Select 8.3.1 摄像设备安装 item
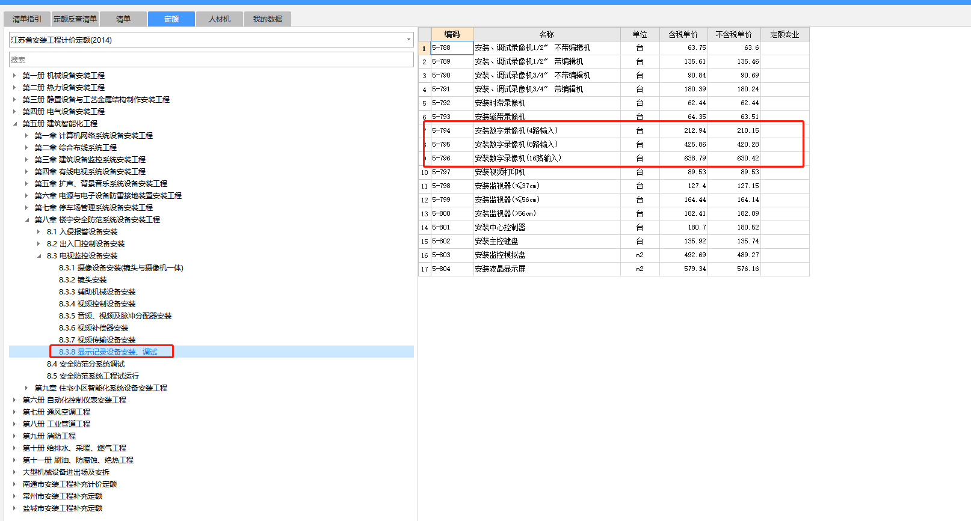The image size is (971, 521). 121,268
